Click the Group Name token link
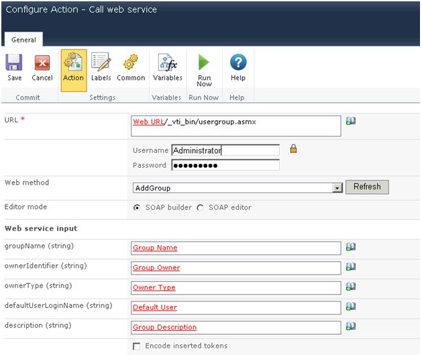Image resolution: width=422 pixels, height=355 pixels. [155, 248]
